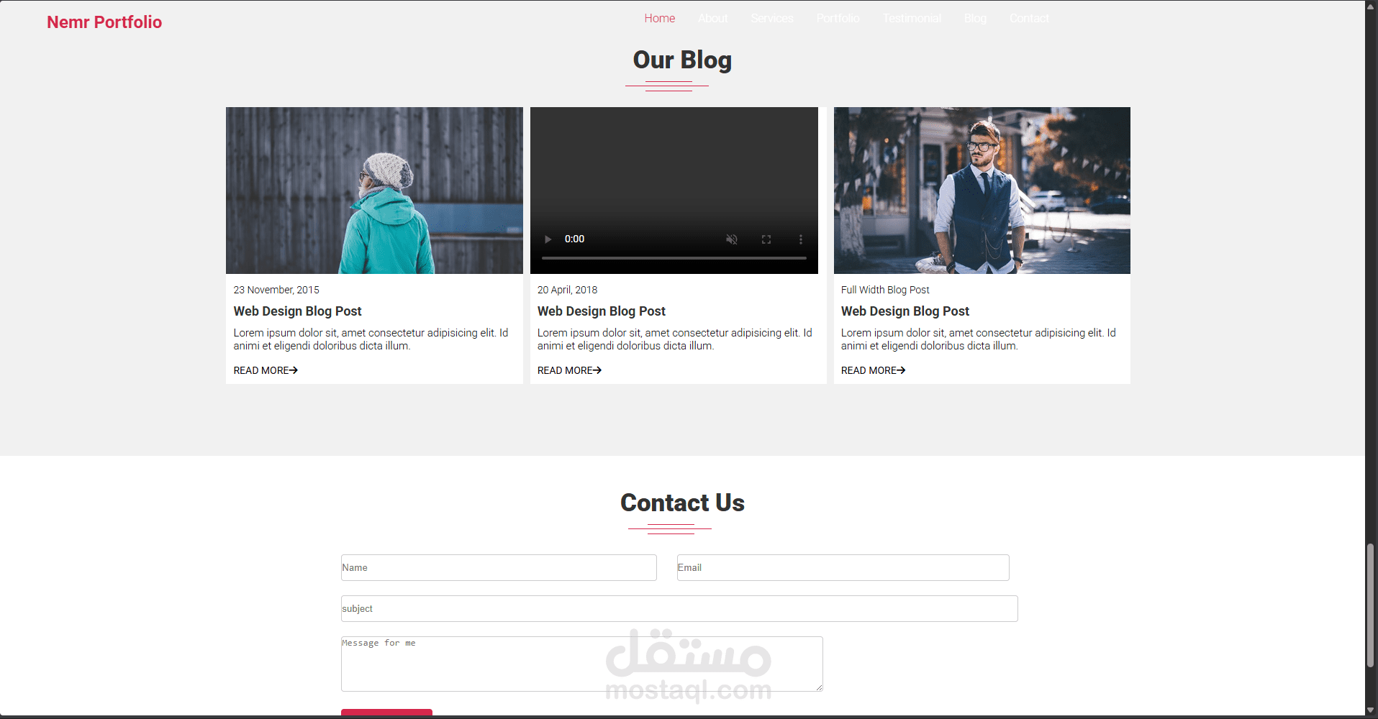
Task: Play the blog video
Action: pos(548,239)
